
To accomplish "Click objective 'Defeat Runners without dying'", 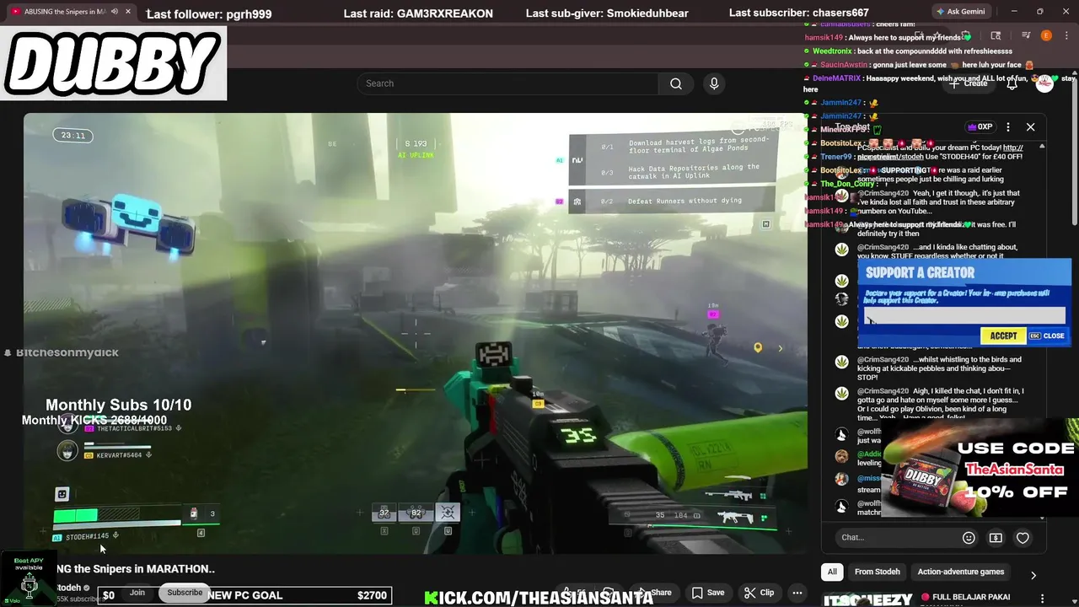I will click(x=672, y=201).
